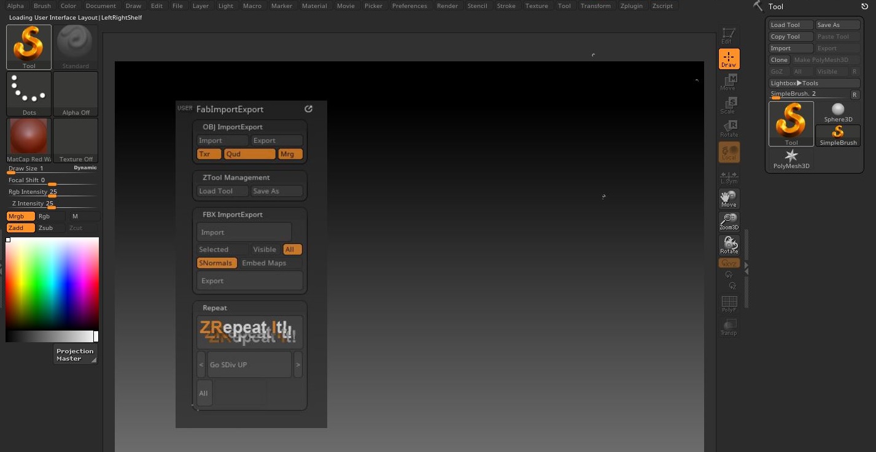876x452 pixels.
Task: Toggle SNormals option
Action: tap(217, 263)
